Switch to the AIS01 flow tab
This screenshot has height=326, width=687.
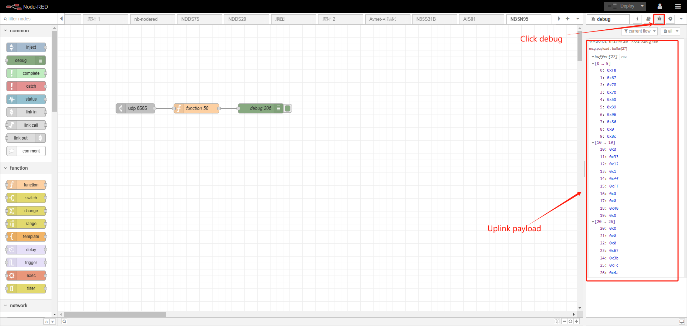pos(481,19)
